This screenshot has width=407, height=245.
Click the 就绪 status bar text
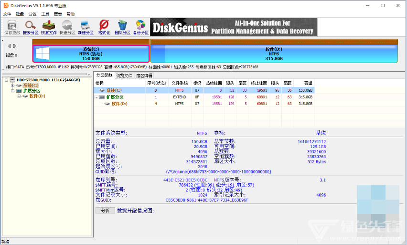5,242
